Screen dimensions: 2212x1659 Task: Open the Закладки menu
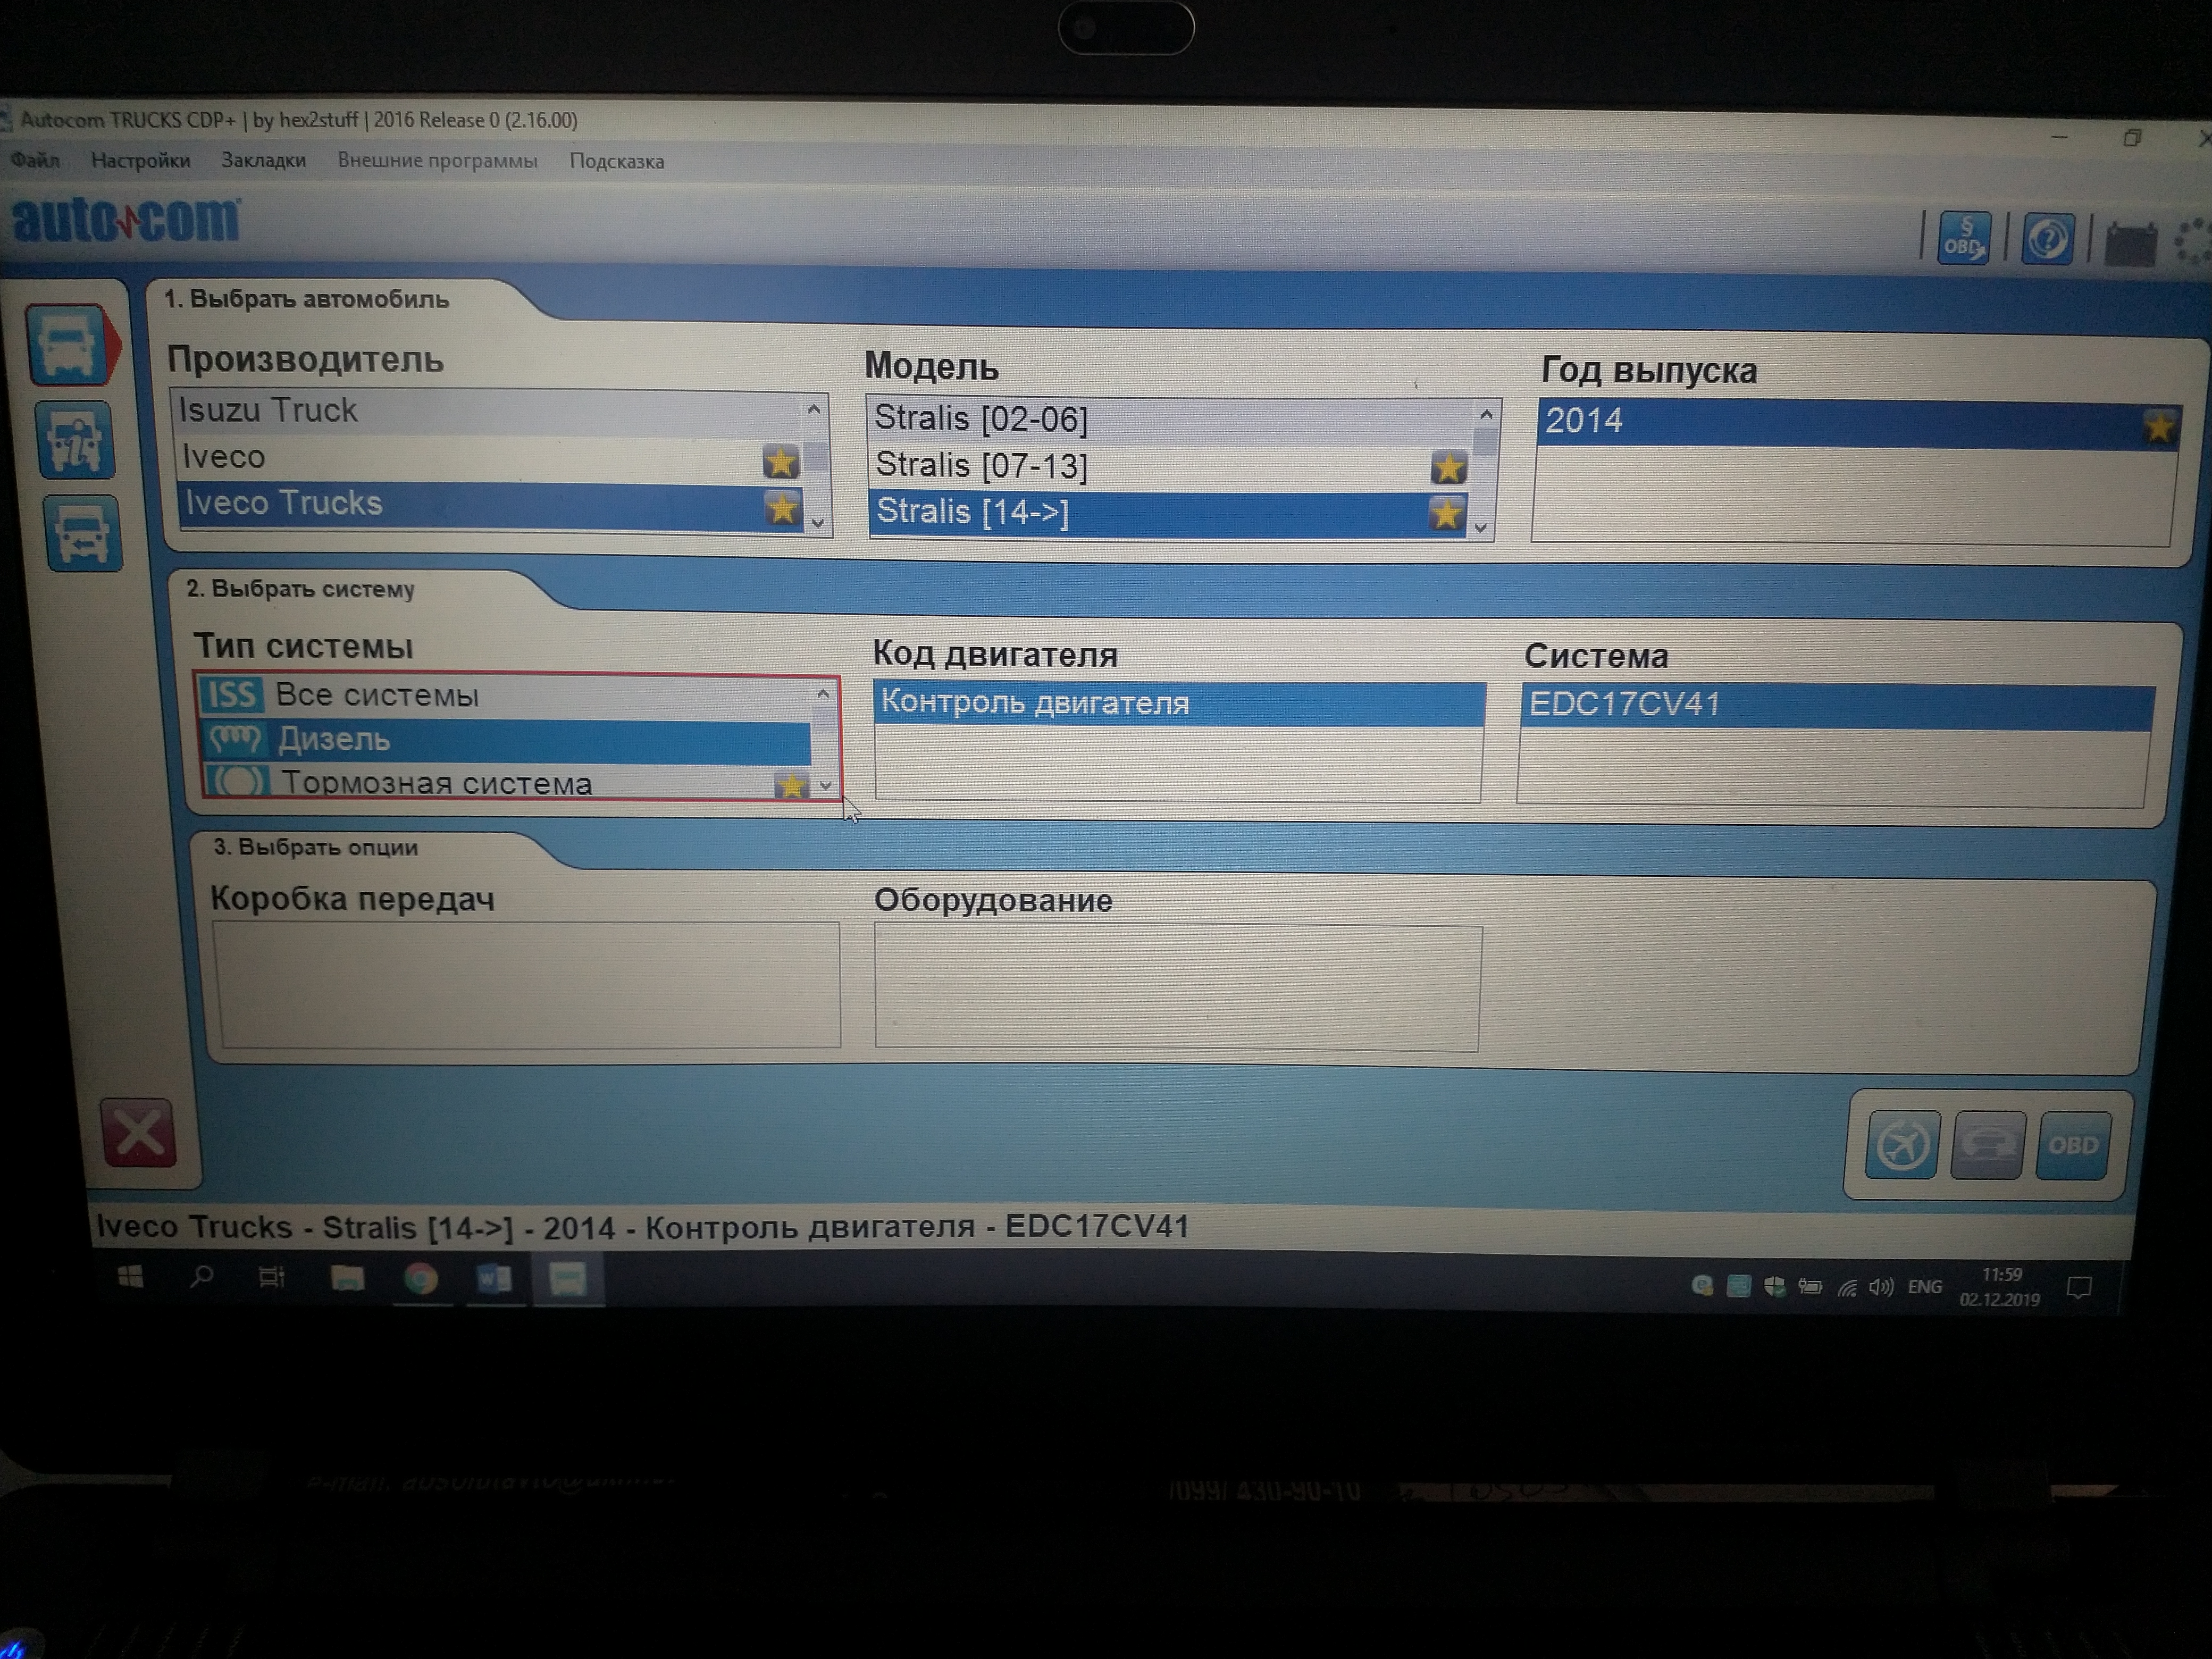pyautogui.click(x=264, y=160)
